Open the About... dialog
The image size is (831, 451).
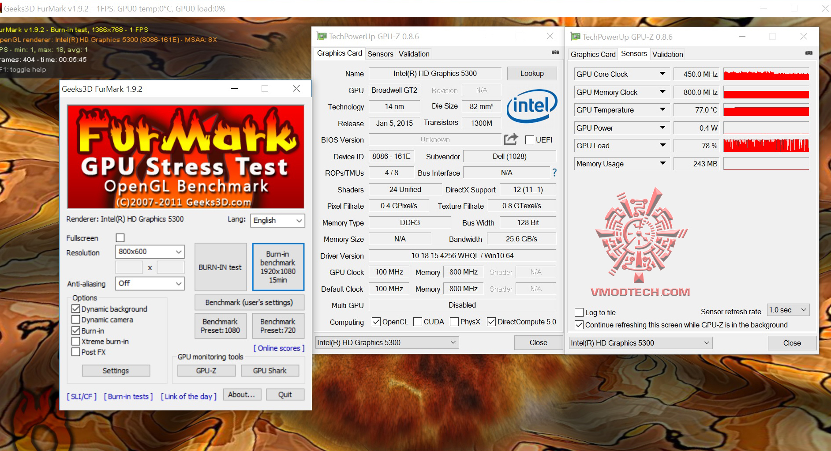[242, 395]
